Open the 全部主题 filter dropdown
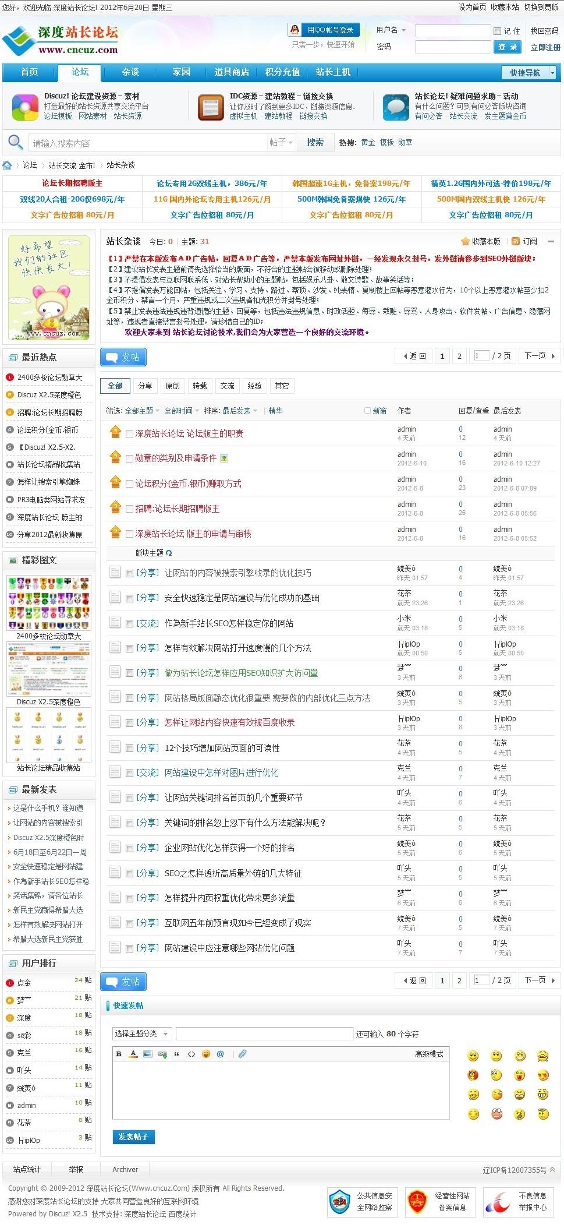The height and width of the screenshot is (1228, 564). pyautogui.click(x=142, y=411)
